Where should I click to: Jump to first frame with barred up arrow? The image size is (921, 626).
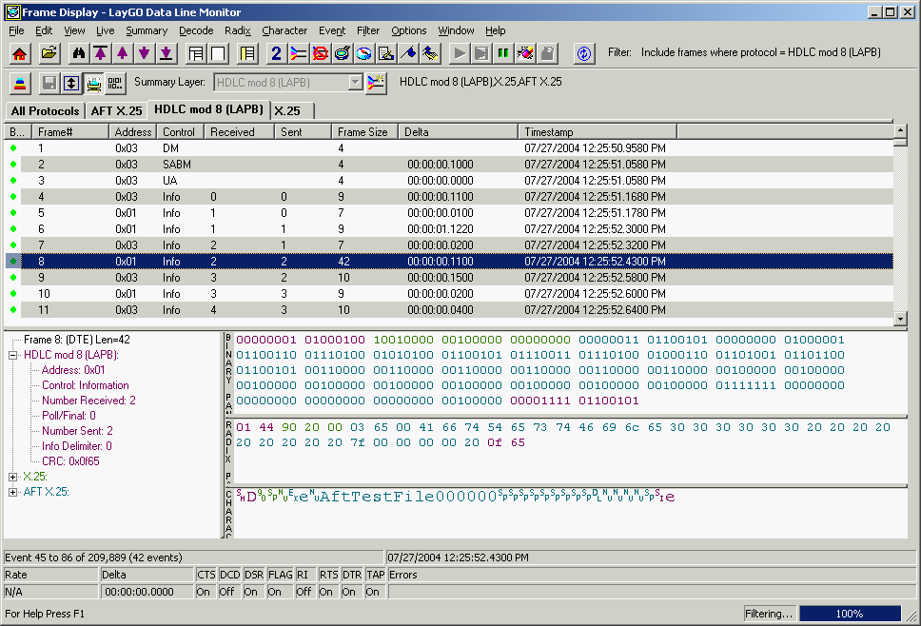coord(101,53)
